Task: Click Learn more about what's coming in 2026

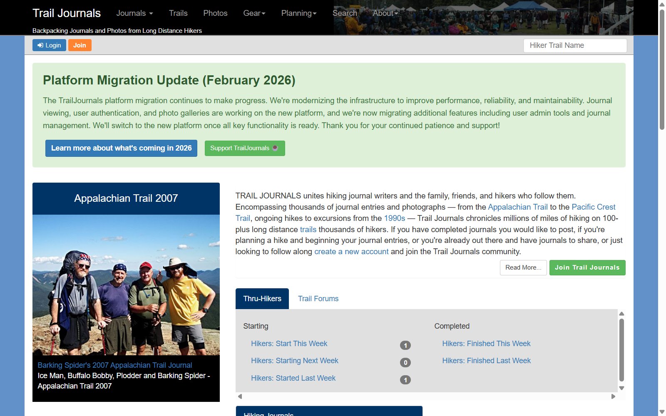Action: [x=121, y=148]
